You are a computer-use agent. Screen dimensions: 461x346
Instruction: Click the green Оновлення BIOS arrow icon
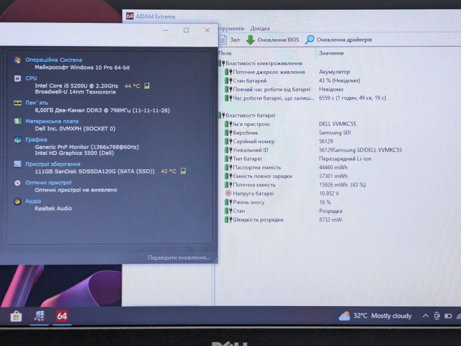click(250, 40)
